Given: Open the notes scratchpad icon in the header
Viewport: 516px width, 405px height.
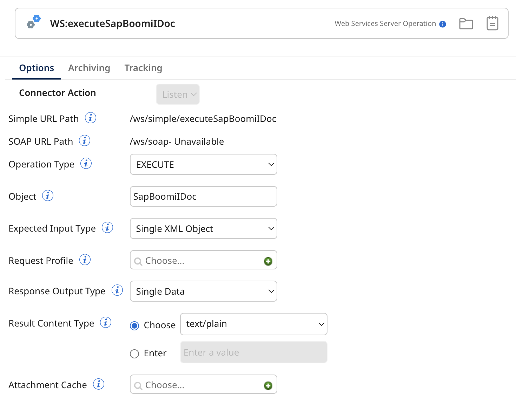Looking at the screenshot, I should point(492,23).
